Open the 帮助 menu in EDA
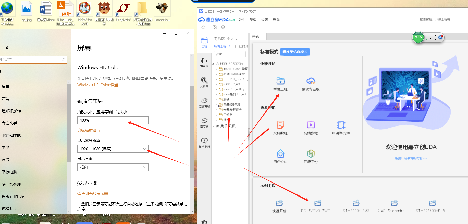Viewport: 468px width, 224px height. click(x=276, y=20)
